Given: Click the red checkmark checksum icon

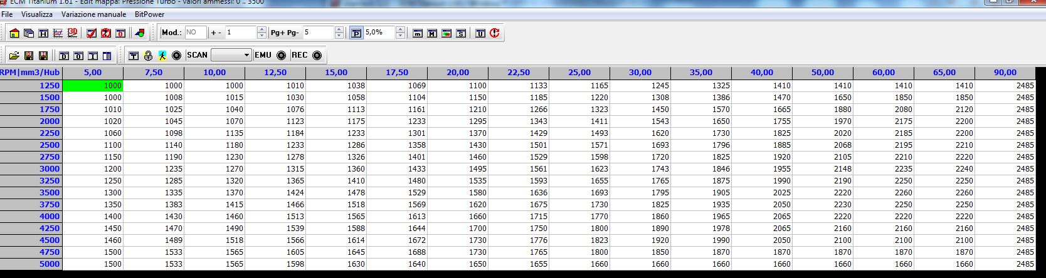Looking at the screenshot, I should pyautogui.click(x=92, y=33).
